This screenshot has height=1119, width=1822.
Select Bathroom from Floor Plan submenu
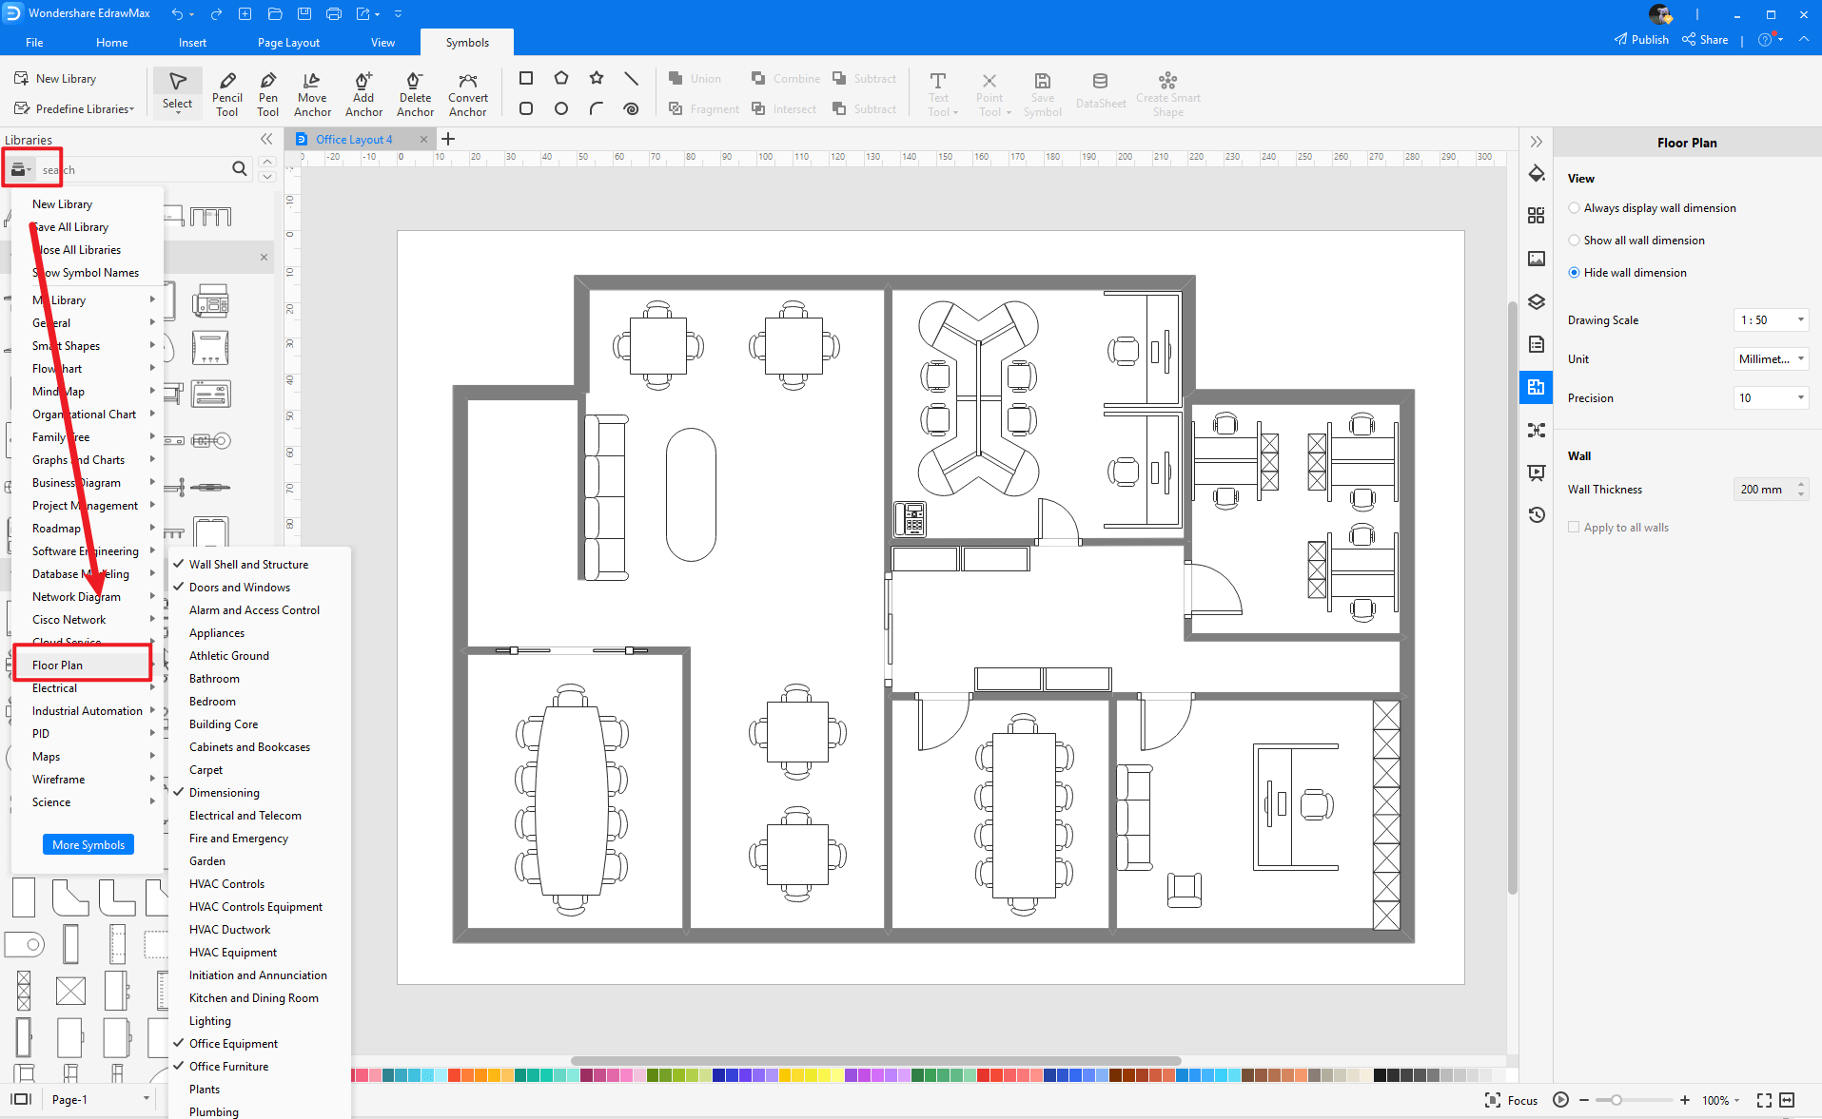[214, 679]
